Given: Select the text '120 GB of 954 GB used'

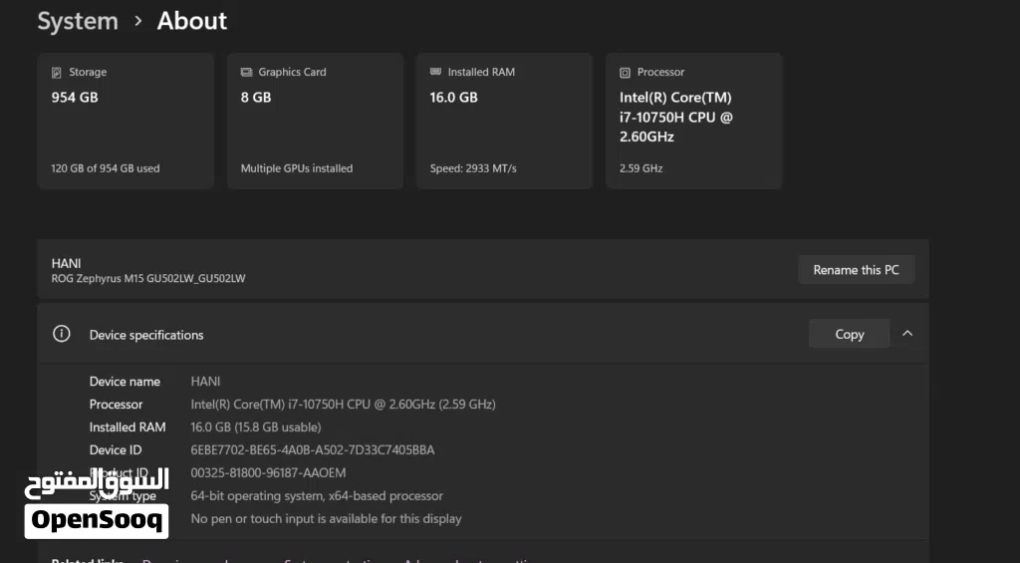Looking at the screenshot, I should click(106, 168).
